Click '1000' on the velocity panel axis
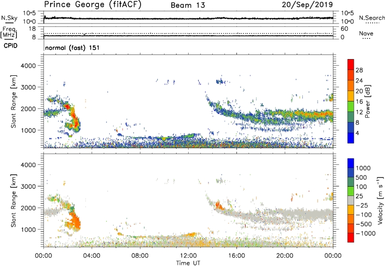This screenshot has height=266, width=385. pyautogui.click(x=28, y=230)
